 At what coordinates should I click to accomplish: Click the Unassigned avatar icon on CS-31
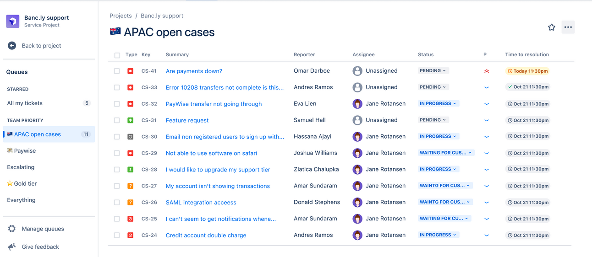point(357,120)
